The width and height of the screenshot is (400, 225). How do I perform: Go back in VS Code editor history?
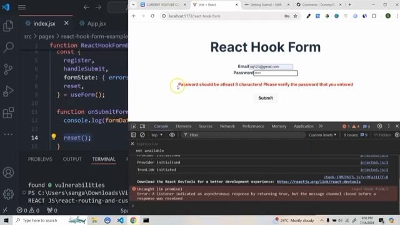pyautogui.click(x=86, y=7)
